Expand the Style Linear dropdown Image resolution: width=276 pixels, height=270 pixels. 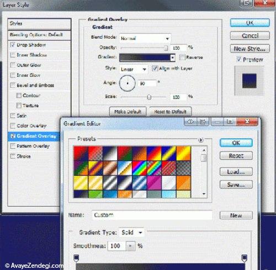(134, 69)
